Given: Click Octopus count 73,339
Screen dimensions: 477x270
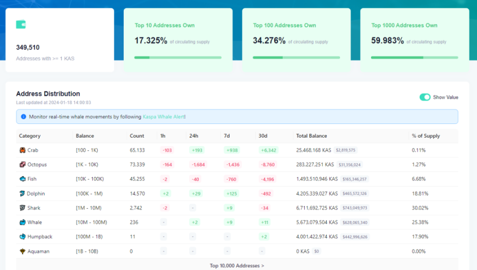Looking at the screenshot, I should click(137, 164).
